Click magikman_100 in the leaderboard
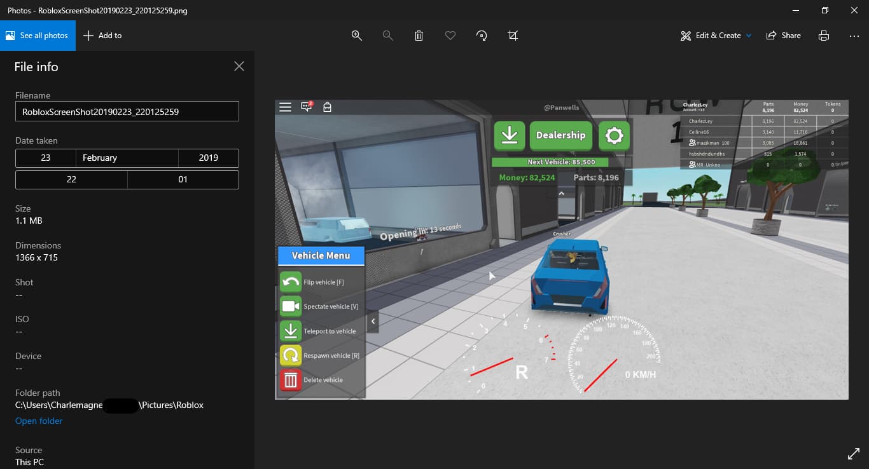869x469 pixels. (712, 143)
